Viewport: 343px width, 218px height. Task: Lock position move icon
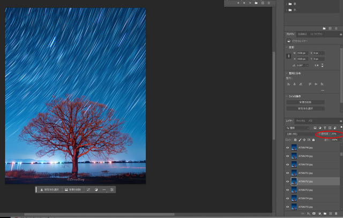(304, 140)
